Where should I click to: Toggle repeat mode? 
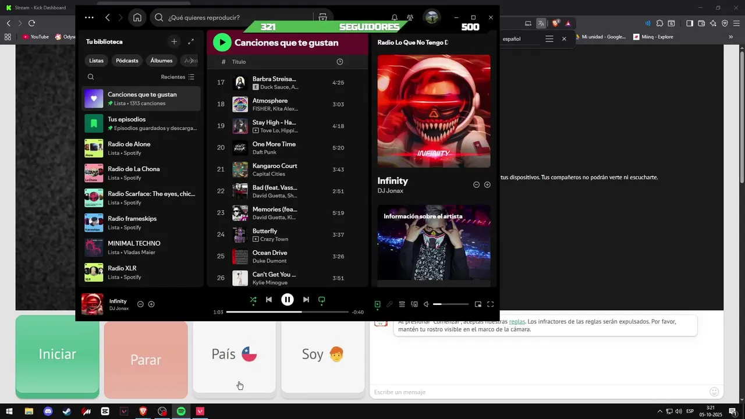(322, 300)
